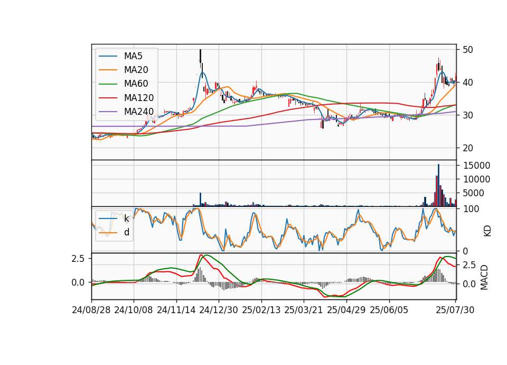Screen dimensions: 507x365
Task: Click the 24/11/14 date tick label
Action: tap(176, 311)
